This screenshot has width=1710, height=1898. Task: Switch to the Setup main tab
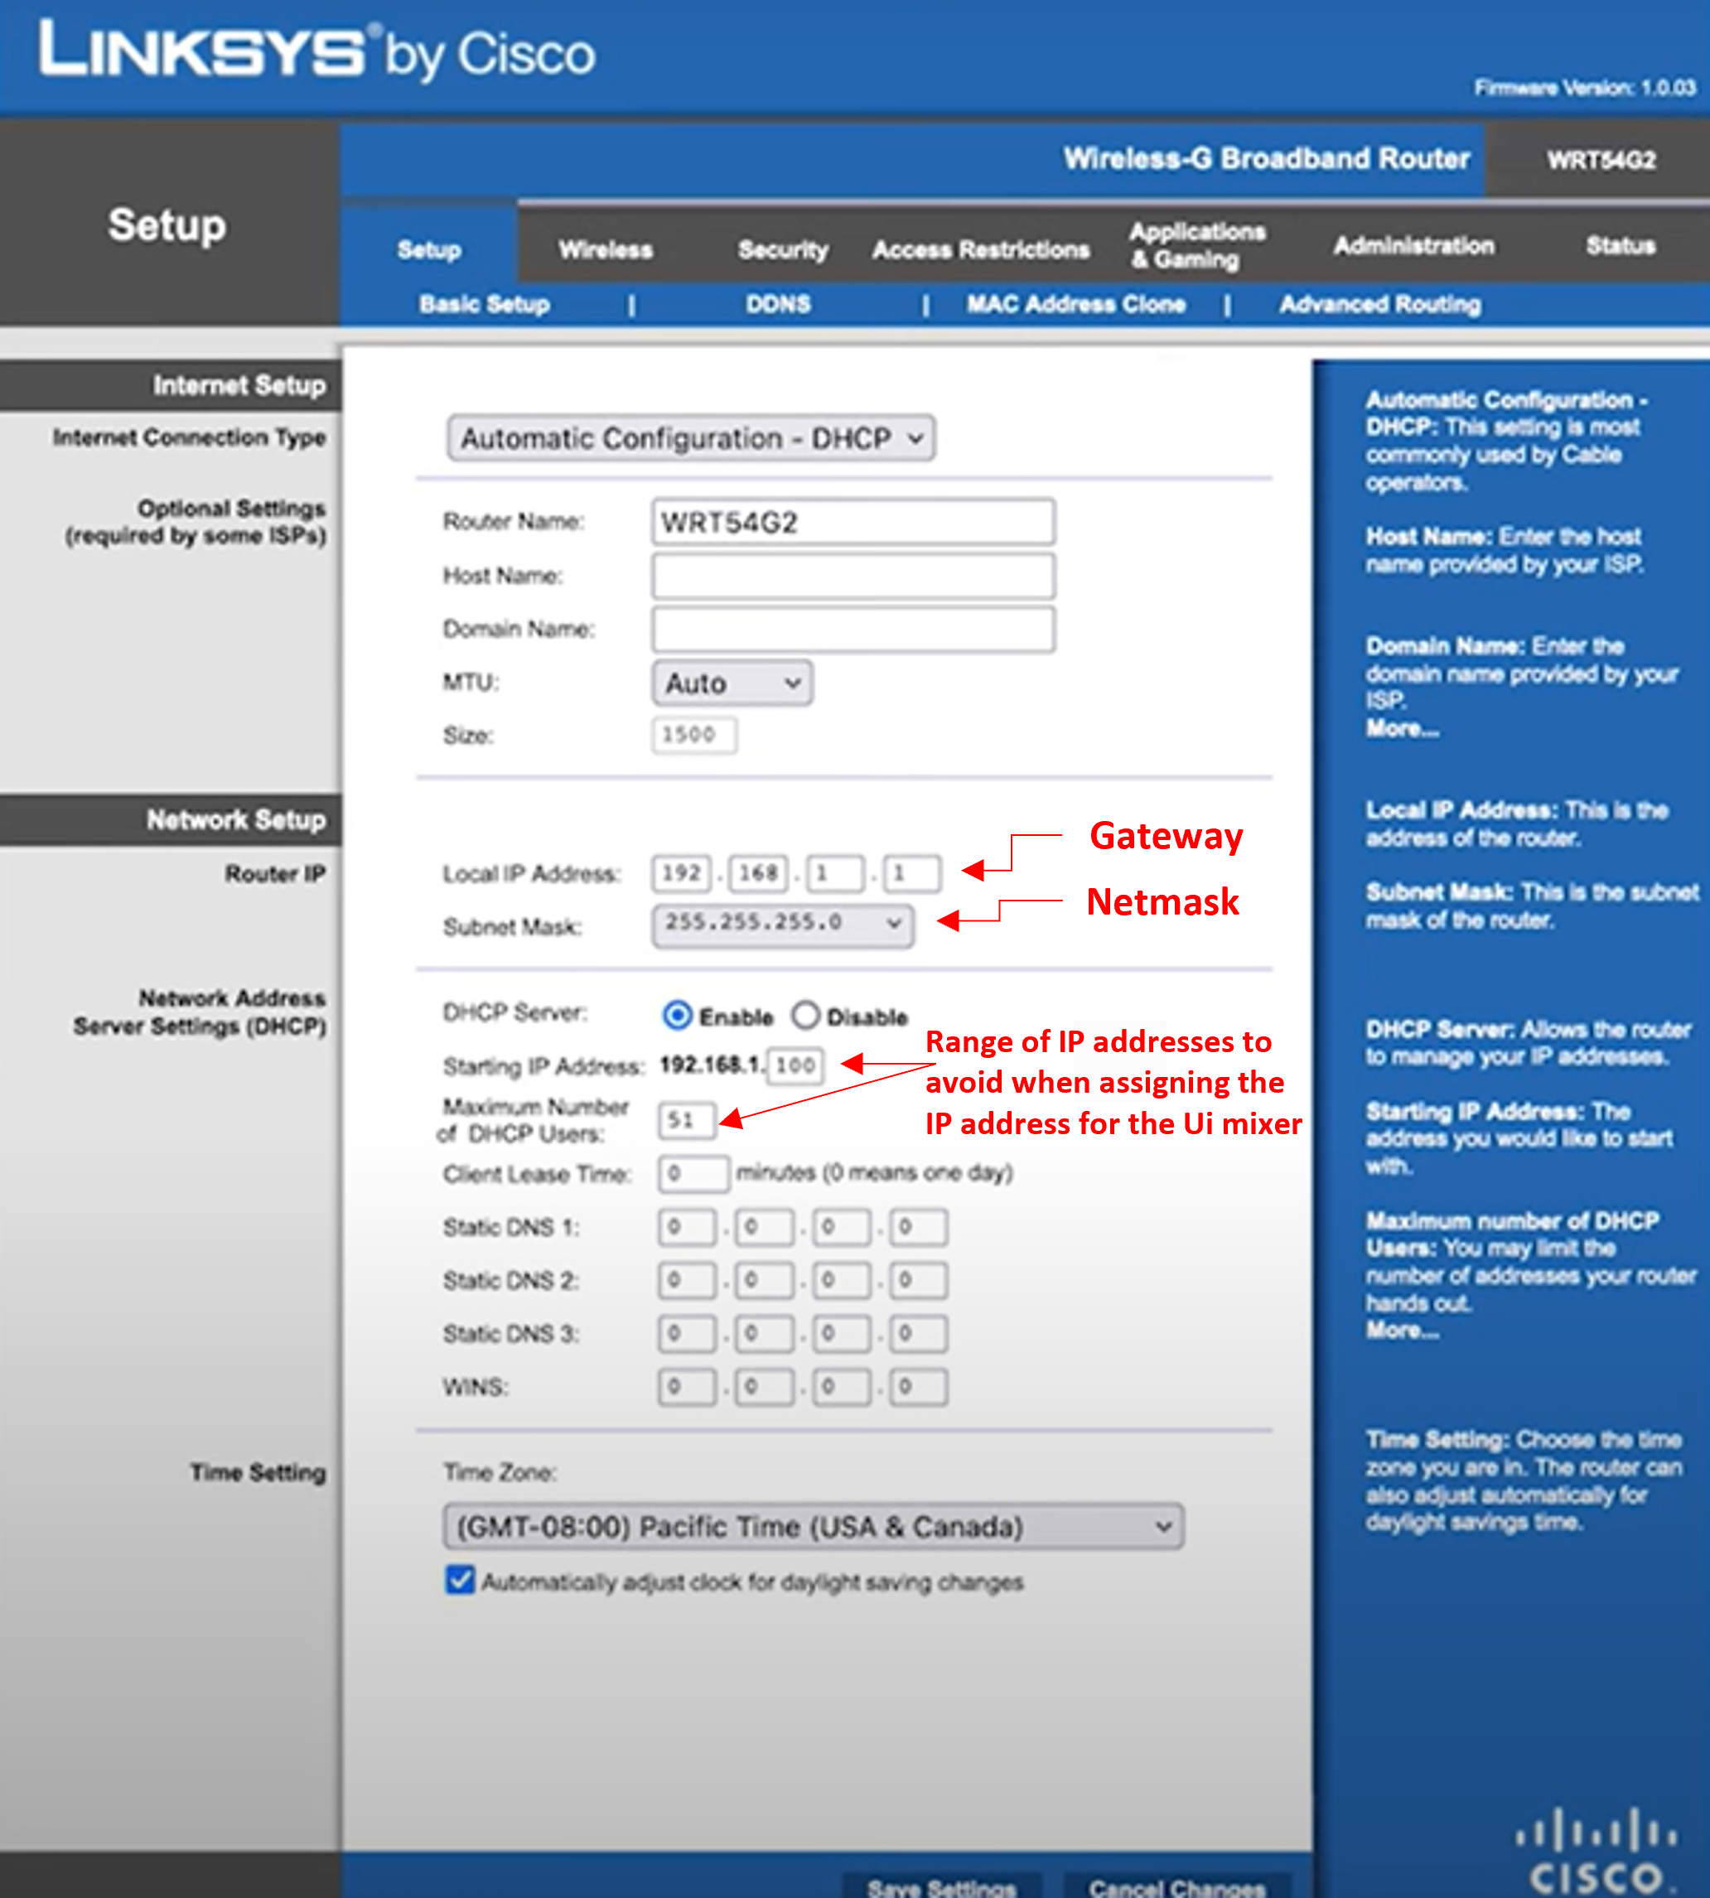click(x=428, y=250)
